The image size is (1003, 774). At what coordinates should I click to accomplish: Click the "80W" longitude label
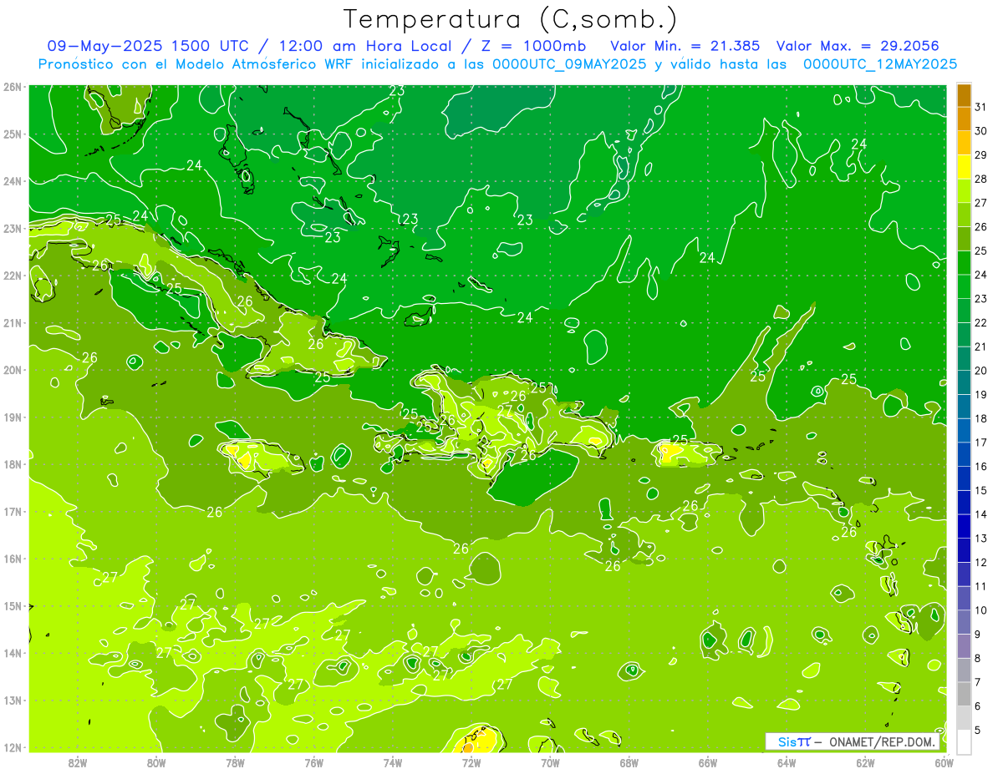(156, 762)
